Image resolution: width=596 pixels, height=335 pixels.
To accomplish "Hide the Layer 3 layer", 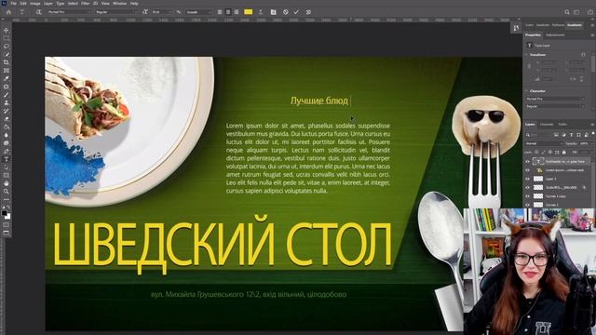I will (x=527, y=179).
